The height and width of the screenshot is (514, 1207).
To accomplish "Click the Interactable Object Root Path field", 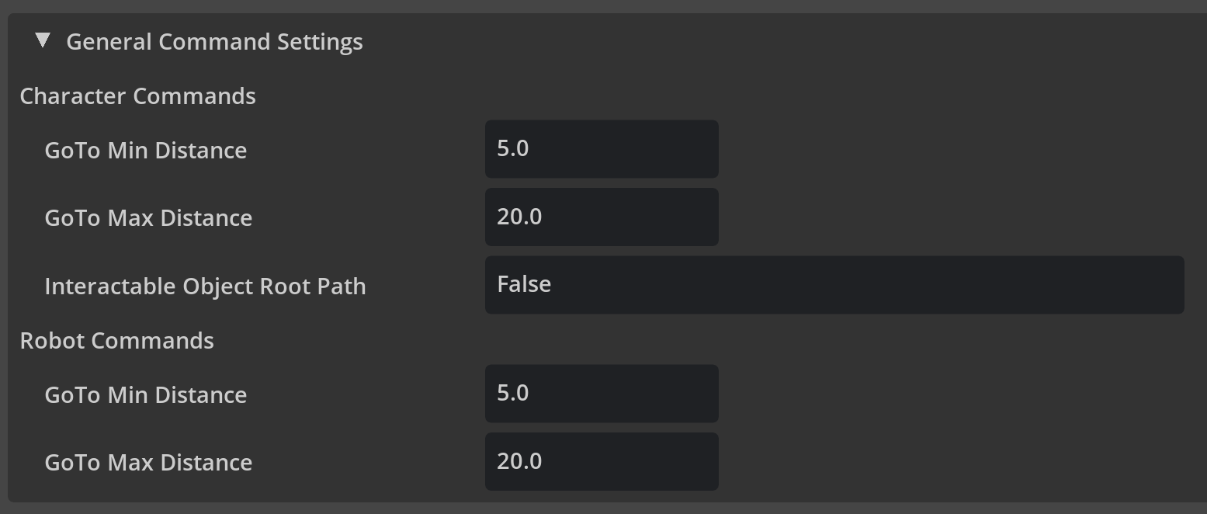I will coord(834,285).
